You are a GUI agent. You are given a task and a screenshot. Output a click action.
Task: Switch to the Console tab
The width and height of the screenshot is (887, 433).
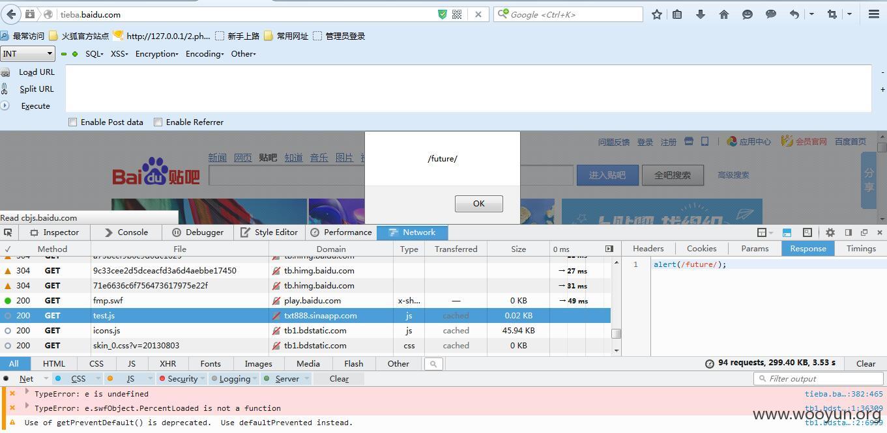(126, 232)
